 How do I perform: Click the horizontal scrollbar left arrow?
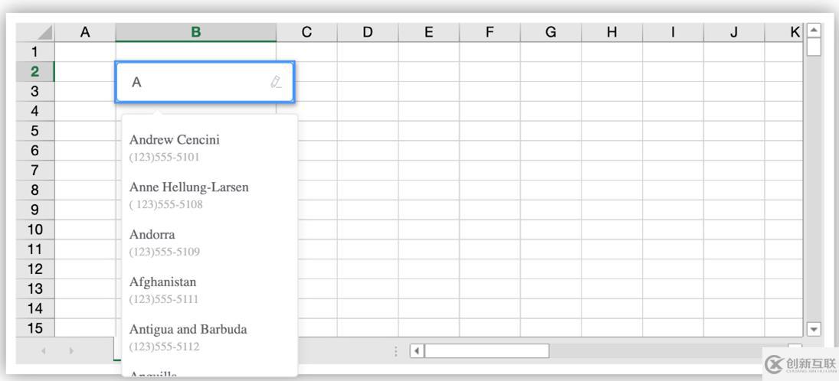click(x=417, y=351)
